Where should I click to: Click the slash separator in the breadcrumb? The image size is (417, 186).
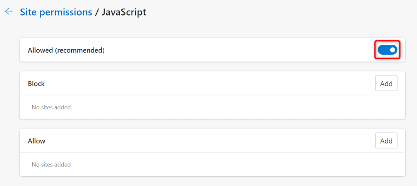pos(97,12)
